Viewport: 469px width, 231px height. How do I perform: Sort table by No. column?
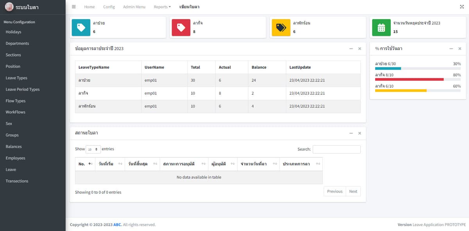point(85,164)
